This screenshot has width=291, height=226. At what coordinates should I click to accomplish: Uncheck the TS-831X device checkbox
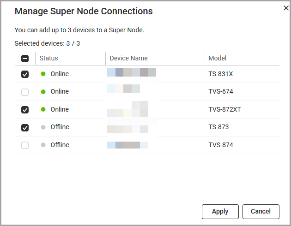click(25, 74)
